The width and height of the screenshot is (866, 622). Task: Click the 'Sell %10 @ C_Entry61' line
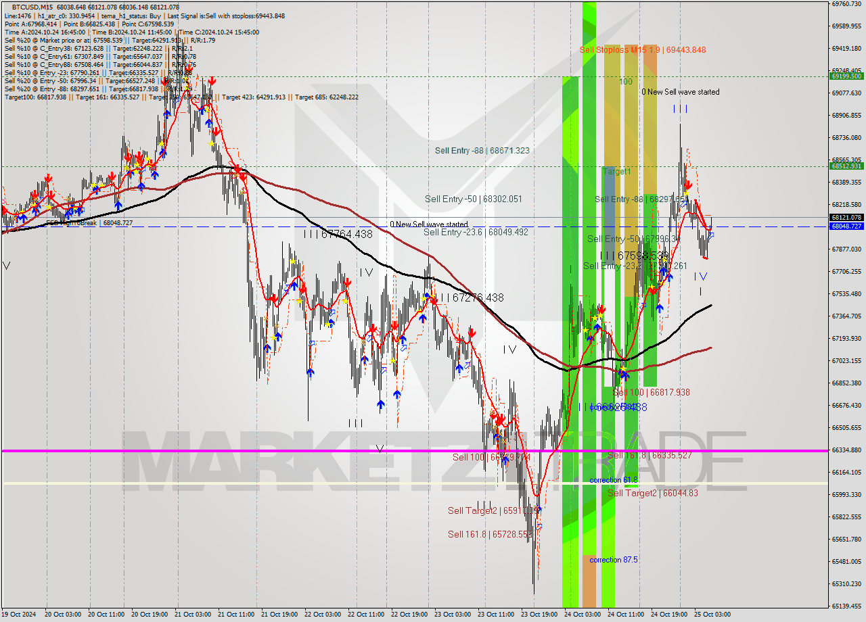point(100,56)
